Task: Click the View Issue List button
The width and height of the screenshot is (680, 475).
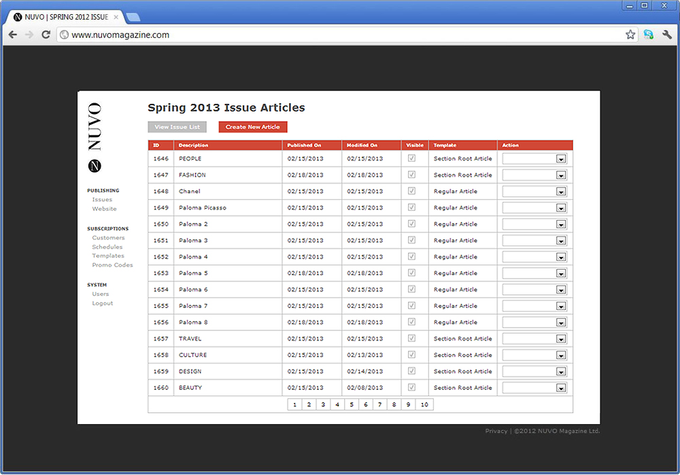Action: (x=177, y=127)
